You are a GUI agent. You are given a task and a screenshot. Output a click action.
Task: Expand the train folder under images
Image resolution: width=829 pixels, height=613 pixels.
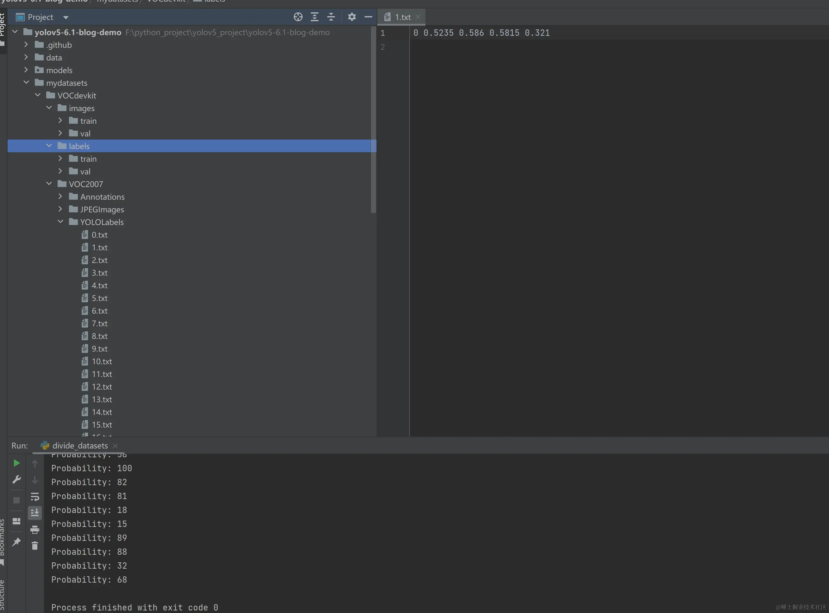pyautogui.click(x=60, y=121)
